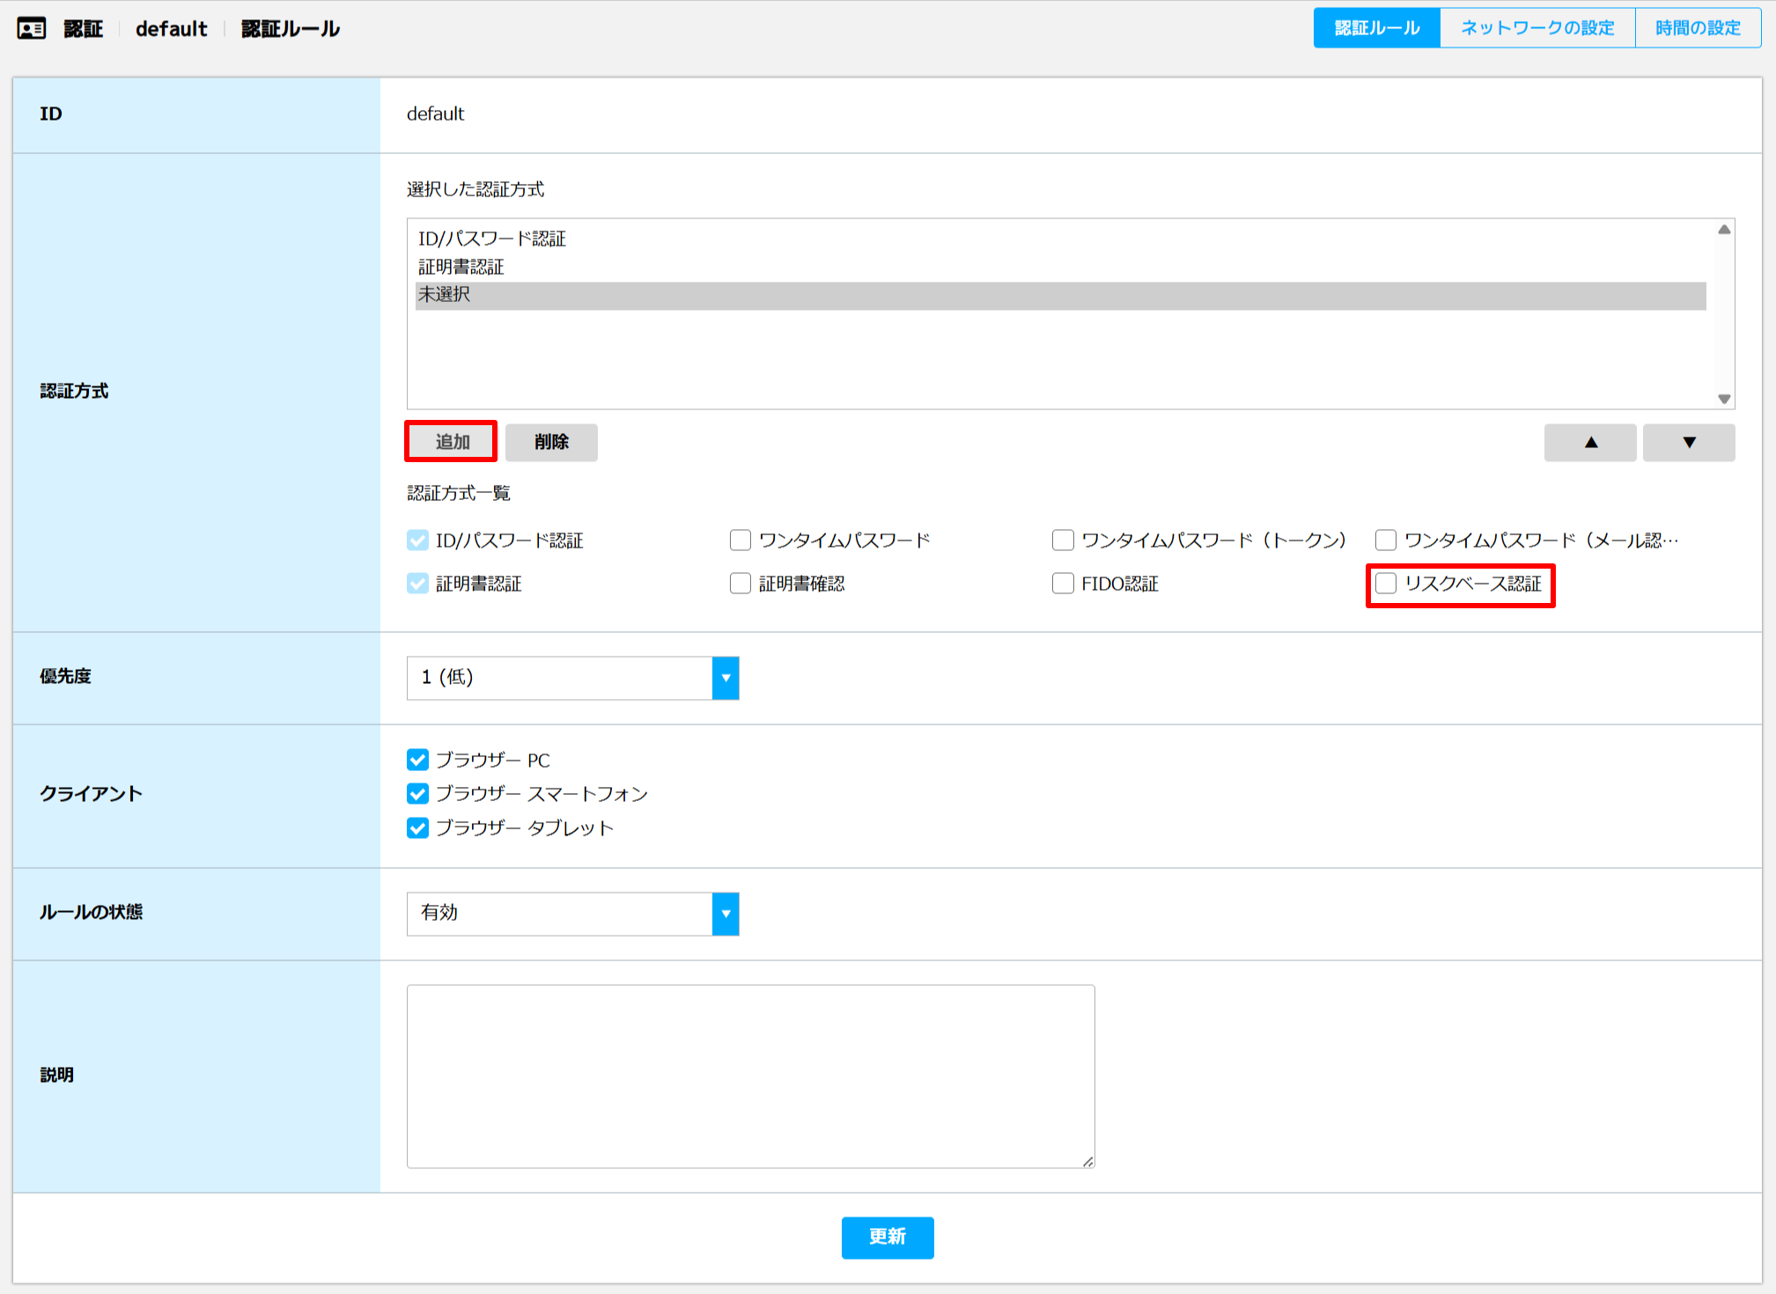
Task: Select 未選択 row in selected list
Action: [x=1061, y=296]
